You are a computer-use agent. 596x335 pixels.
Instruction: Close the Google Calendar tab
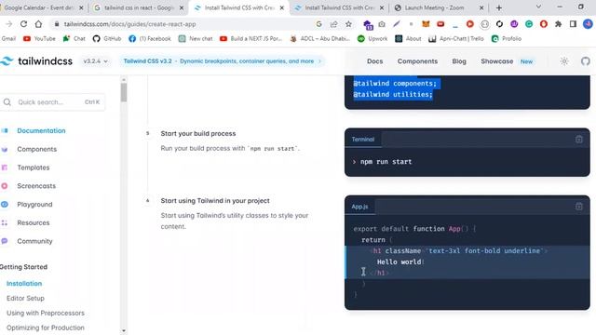81,7
